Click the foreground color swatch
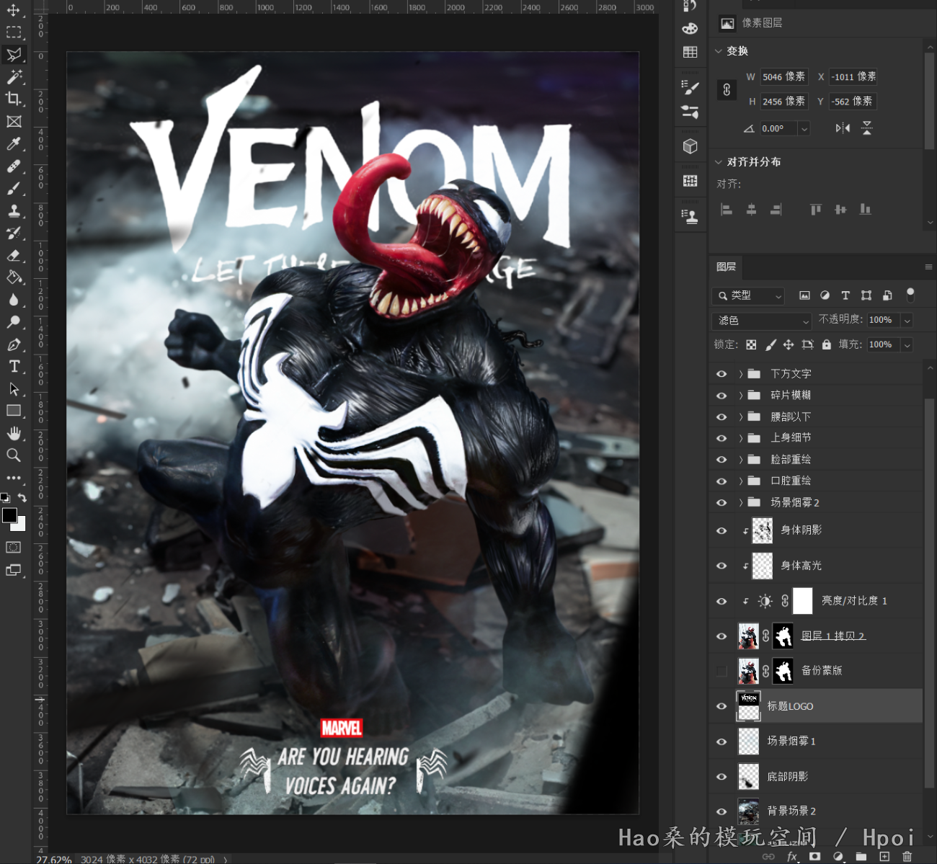937x864 pixels. tap(9, 515)
